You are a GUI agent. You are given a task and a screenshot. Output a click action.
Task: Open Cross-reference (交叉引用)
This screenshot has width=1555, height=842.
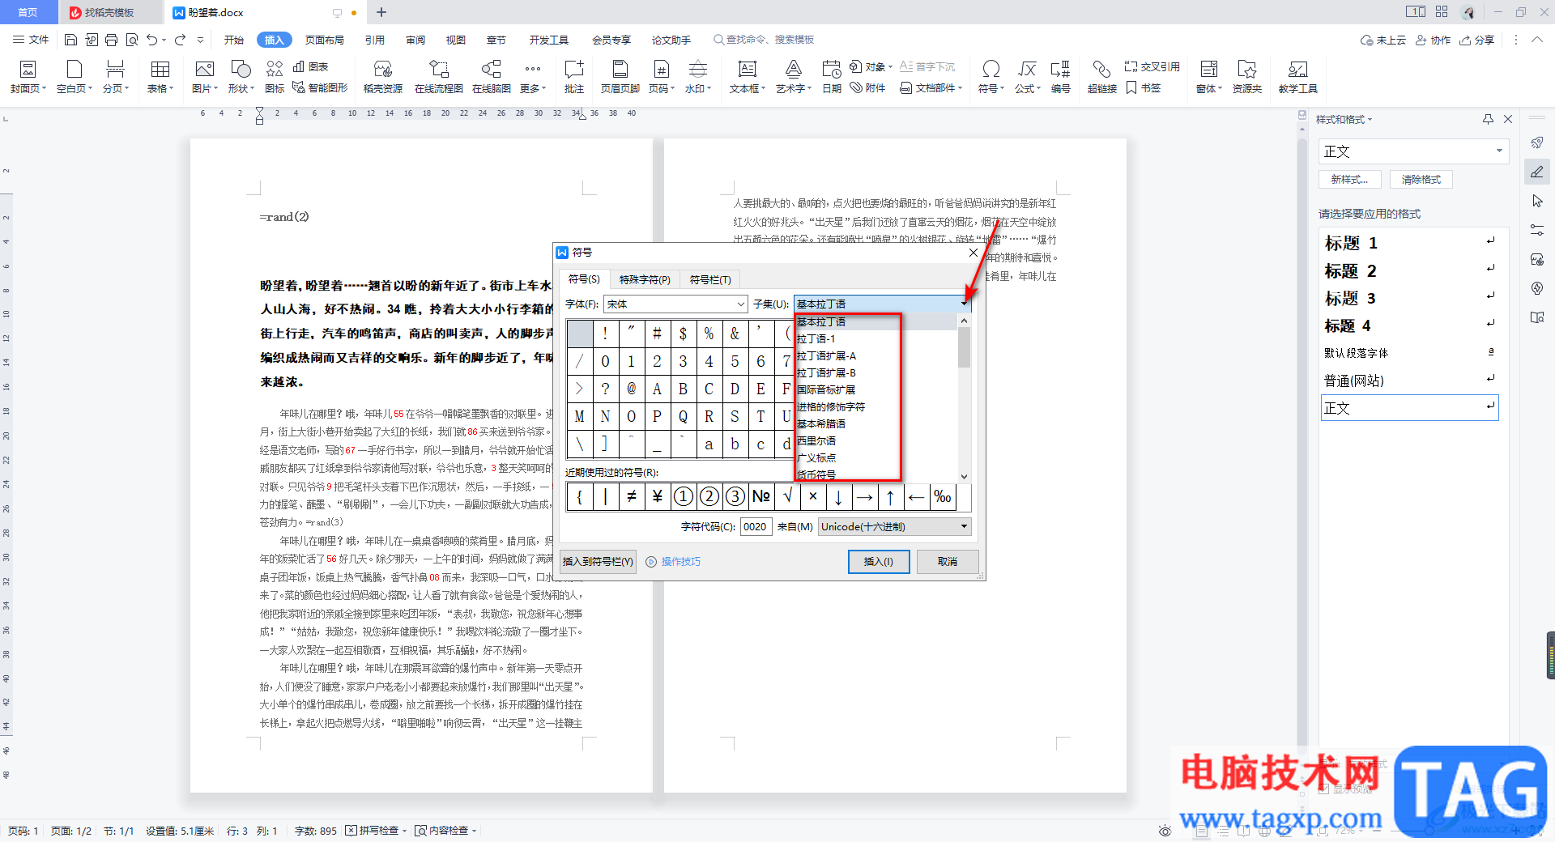[x=1152, y=66]
